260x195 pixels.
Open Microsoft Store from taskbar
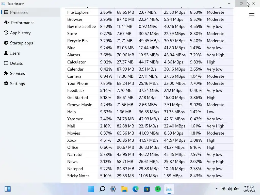[x=147, y=189]
